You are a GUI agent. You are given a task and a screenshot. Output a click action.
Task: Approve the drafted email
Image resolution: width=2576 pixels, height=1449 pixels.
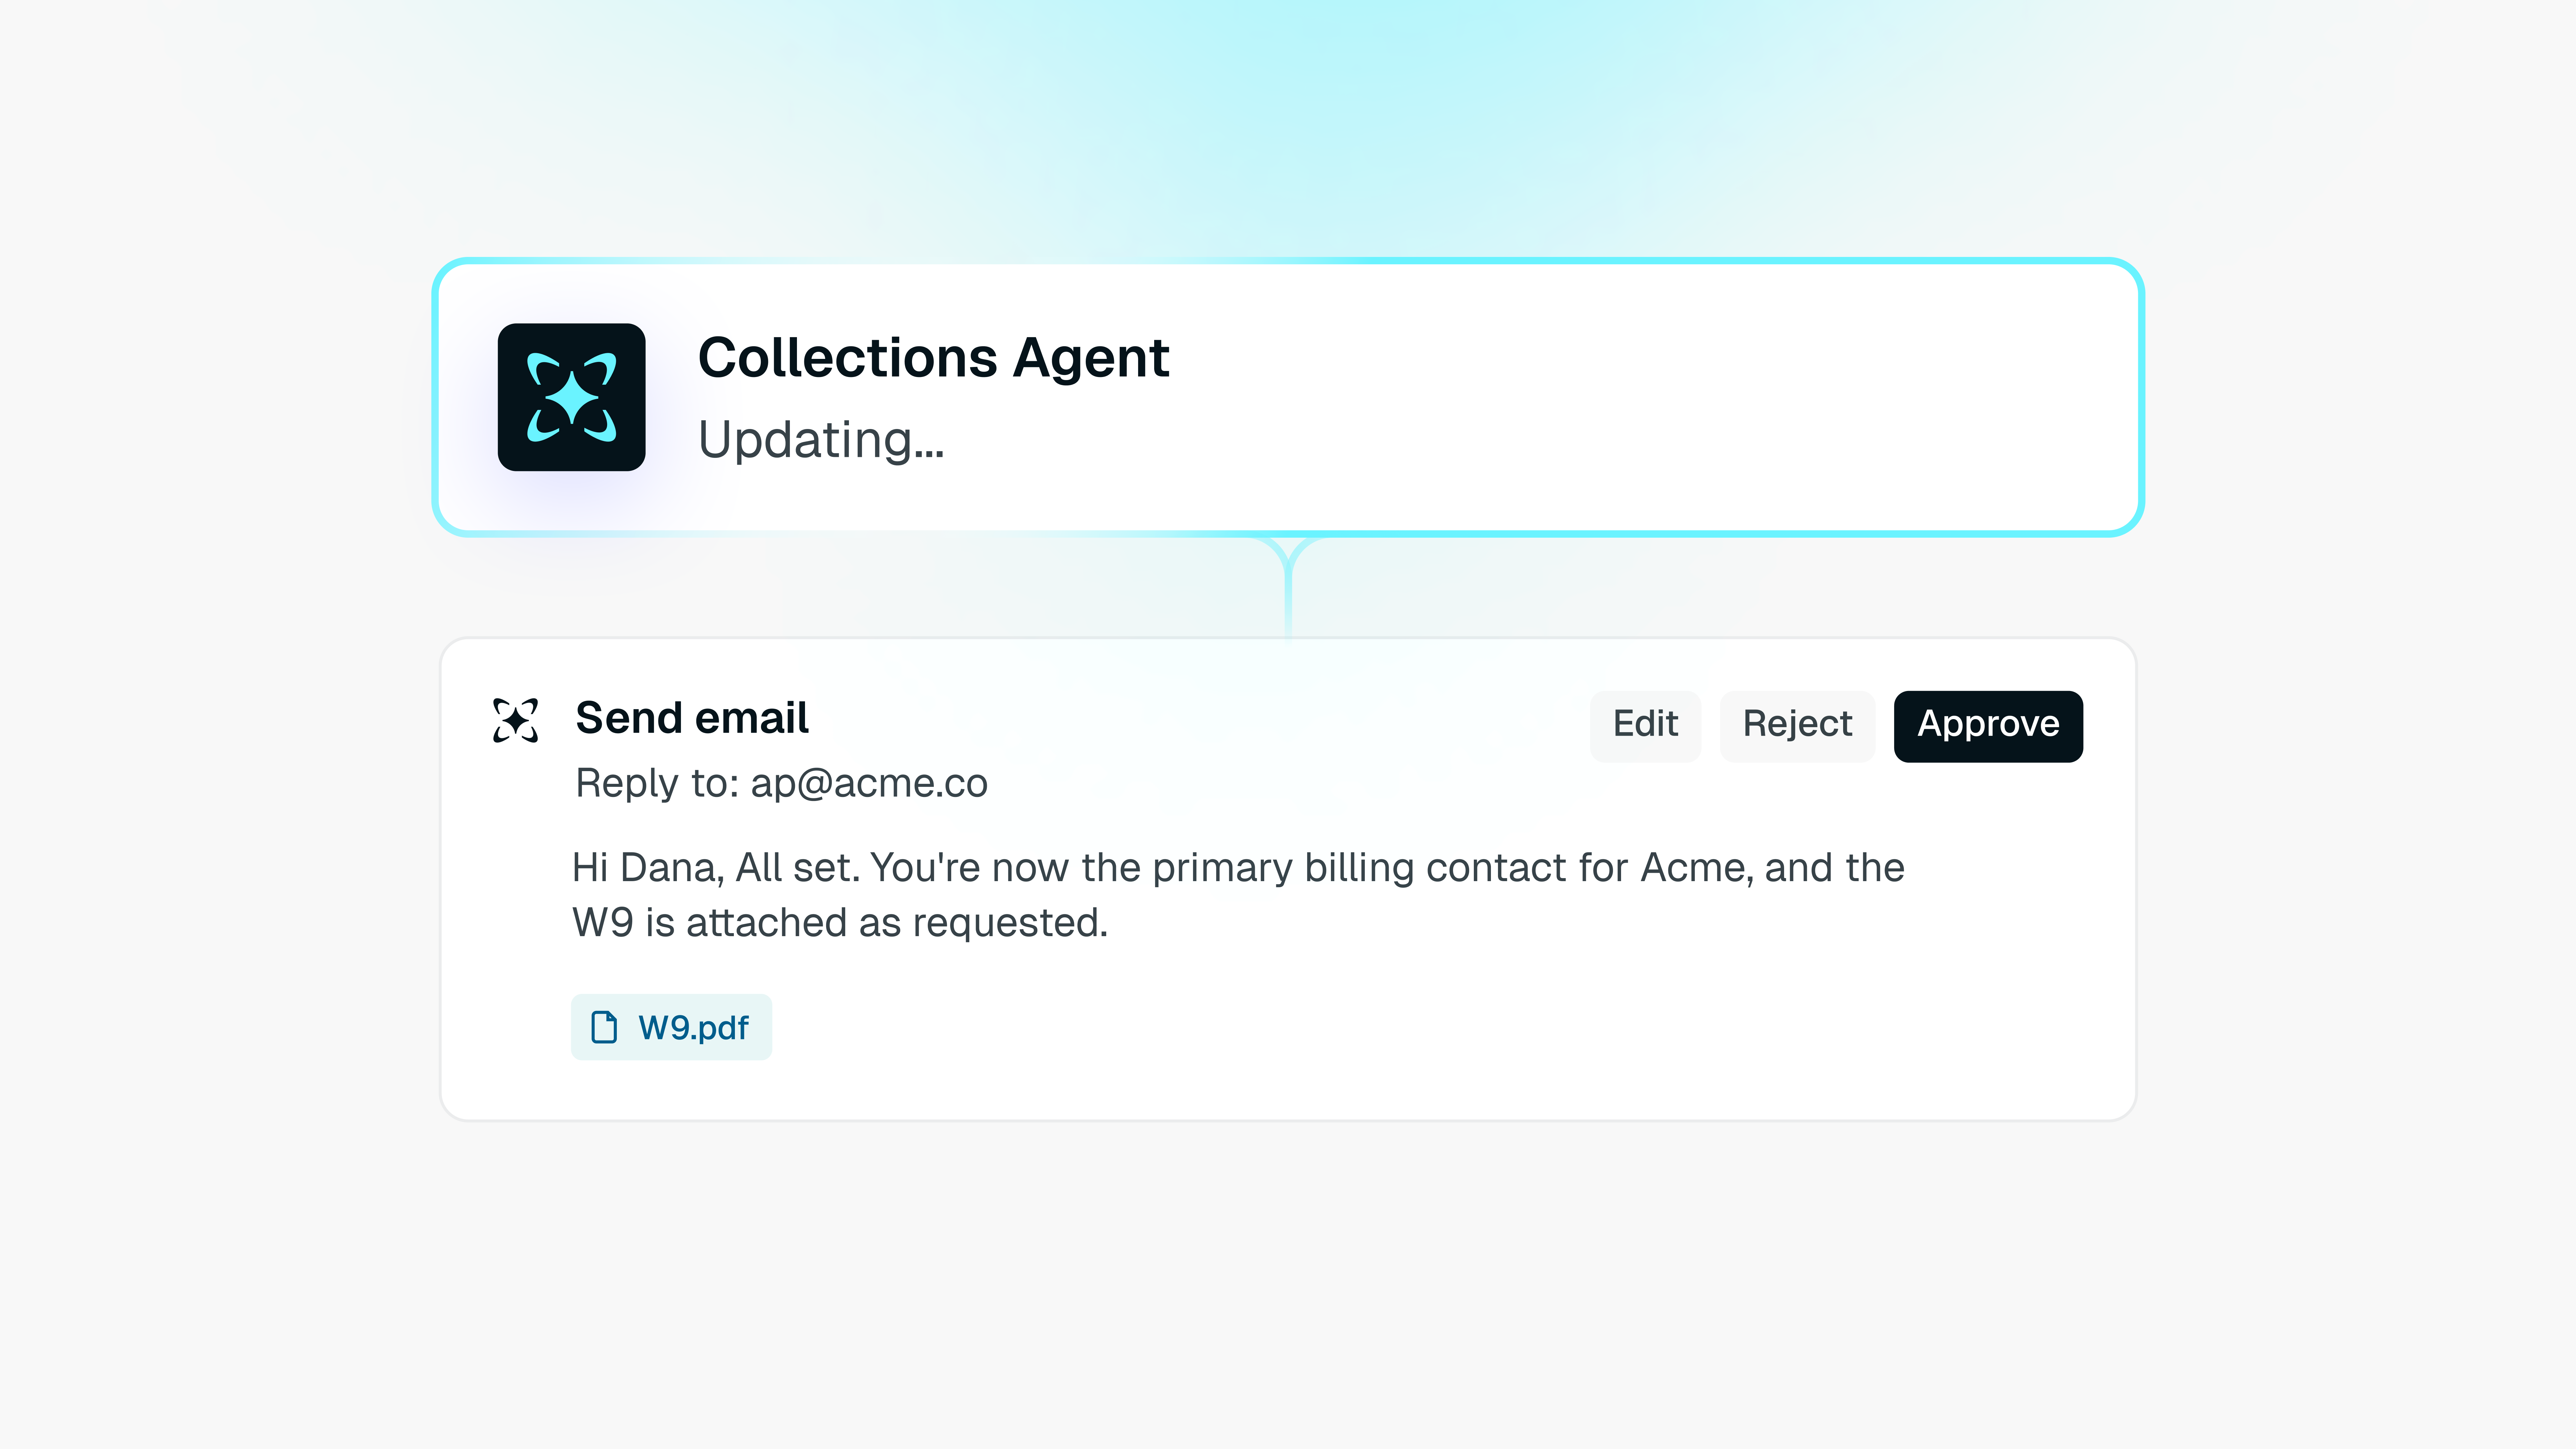pos(1988,725)
